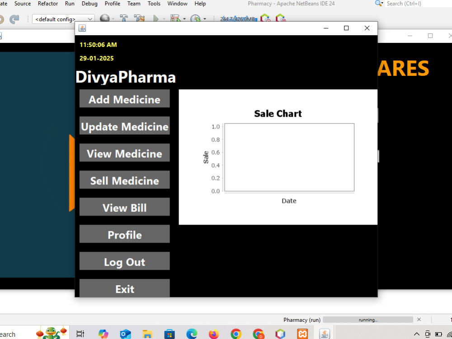Click the Exit button
This screenshot has height=339, width=452.
(x=125, y=288)
